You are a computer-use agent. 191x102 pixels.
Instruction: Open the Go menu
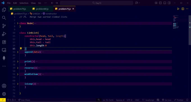coord(40,3)
